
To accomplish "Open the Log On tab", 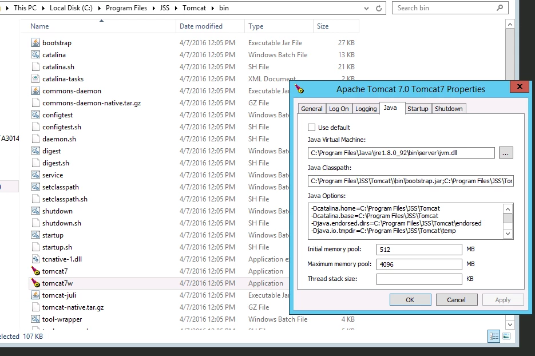I will point(339,109).
